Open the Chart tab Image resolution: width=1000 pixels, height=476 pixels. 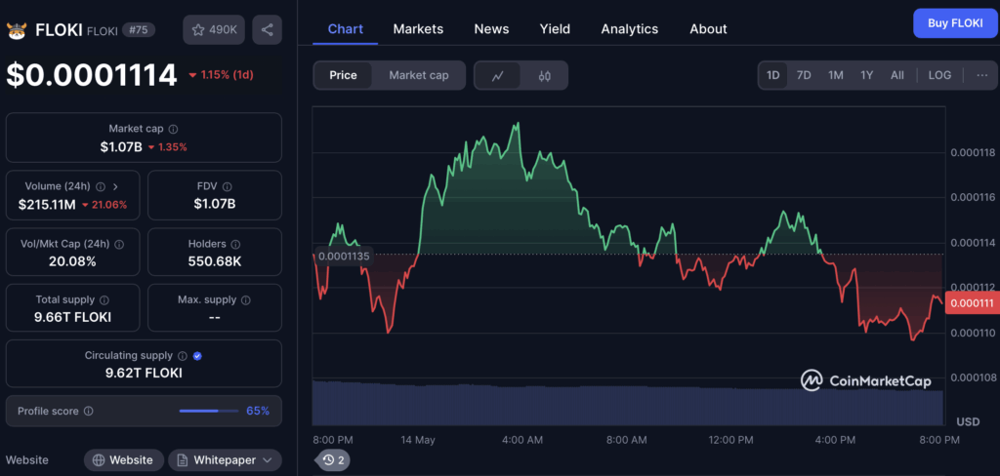pos(345,28)
